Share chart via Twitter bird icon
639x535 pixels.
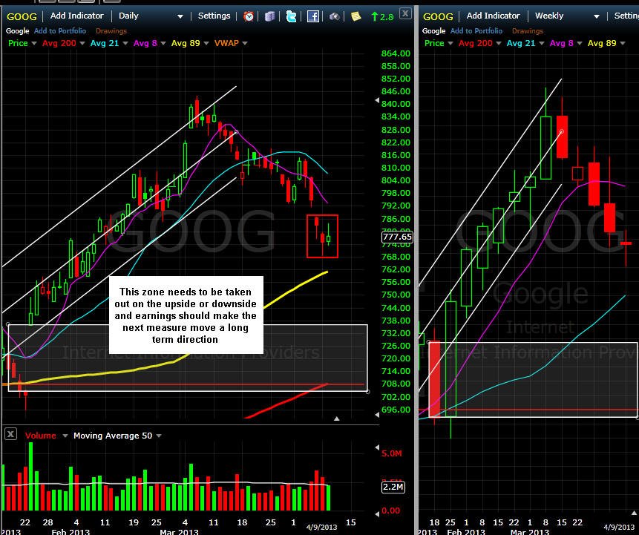(291, 16)
